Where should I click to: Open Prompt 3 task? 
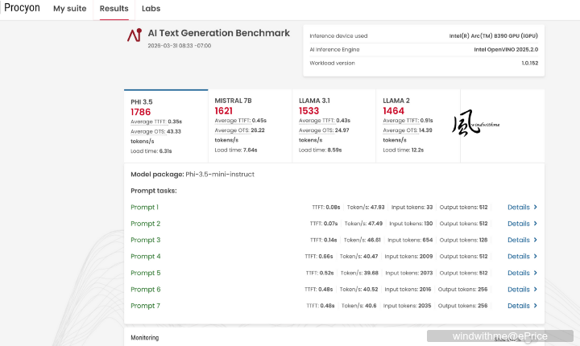click(145, 240)
